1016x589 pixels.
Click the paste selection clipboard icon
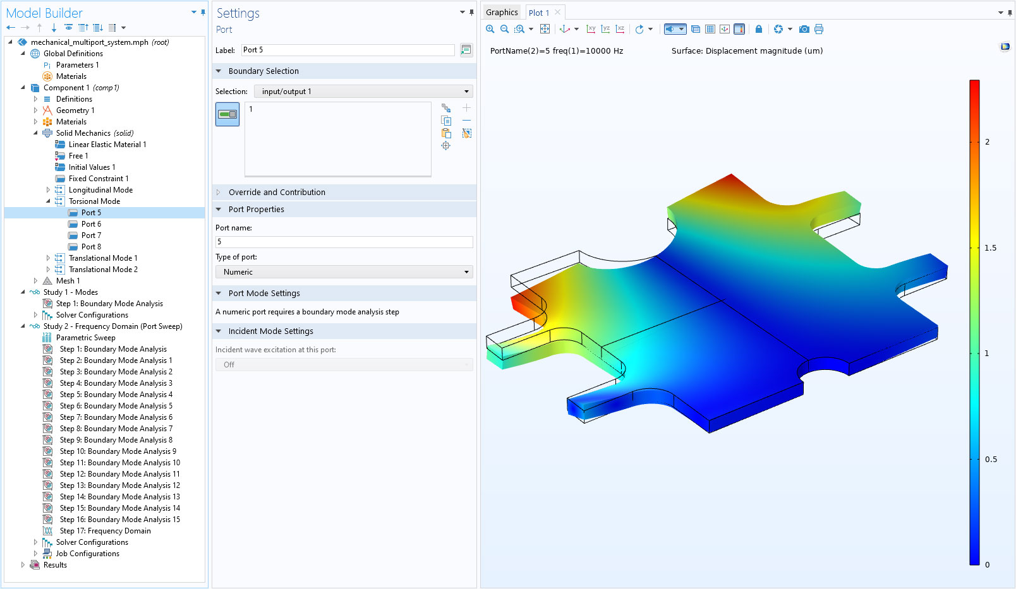coord(446,133)
